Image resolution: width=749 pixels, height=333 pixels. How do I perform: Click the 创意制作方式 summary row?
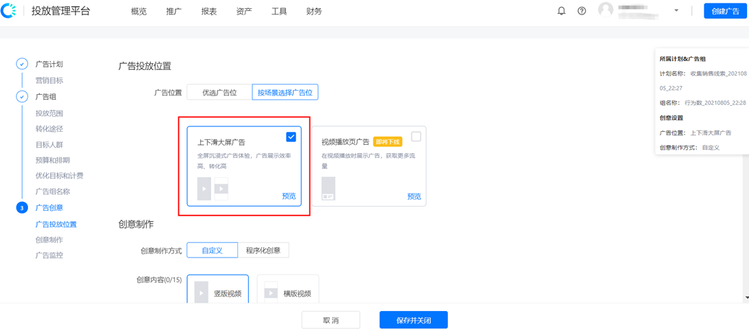(689, 148)
